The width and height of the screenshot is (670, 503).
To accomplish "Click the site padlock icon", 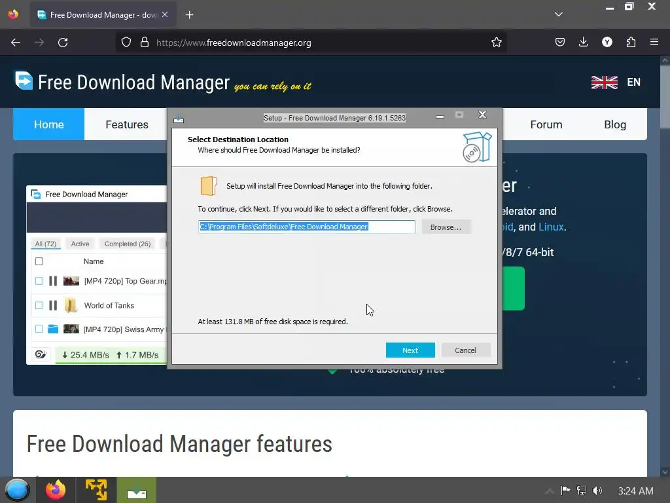I will [145, 43].
